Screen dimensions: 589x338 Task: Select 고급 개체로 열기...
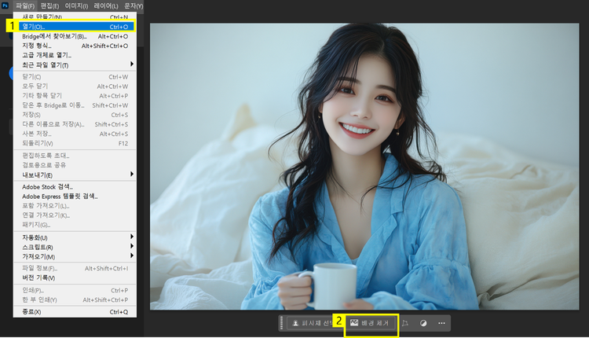(75, 55)
